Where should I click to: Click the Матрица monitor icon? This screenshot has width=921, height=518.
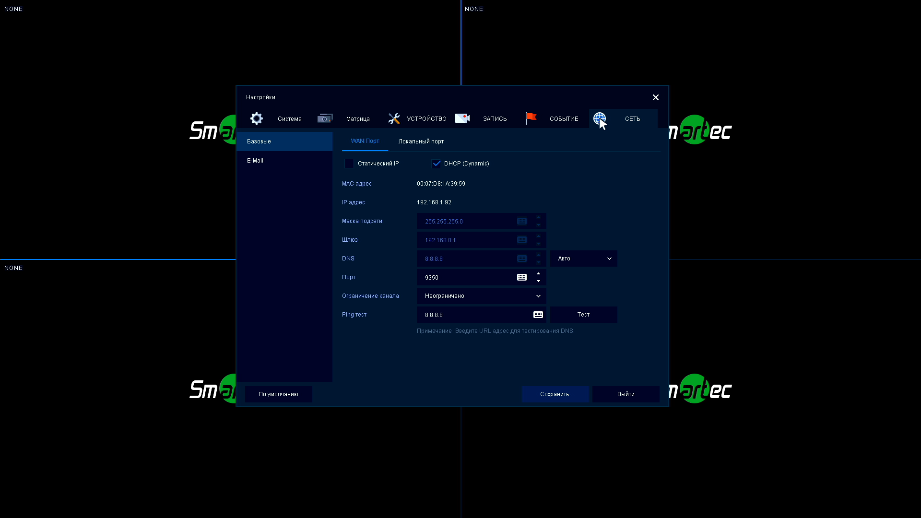pyautogui.click(x=325, y=118)
